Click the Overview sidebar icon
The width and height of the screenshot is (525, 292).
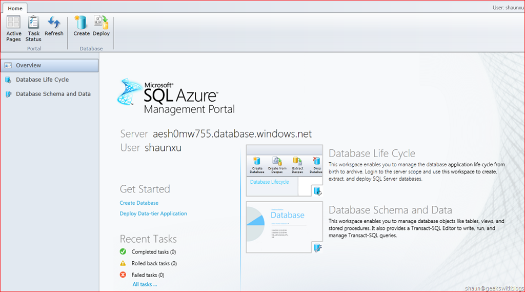[x=8, y=65]
